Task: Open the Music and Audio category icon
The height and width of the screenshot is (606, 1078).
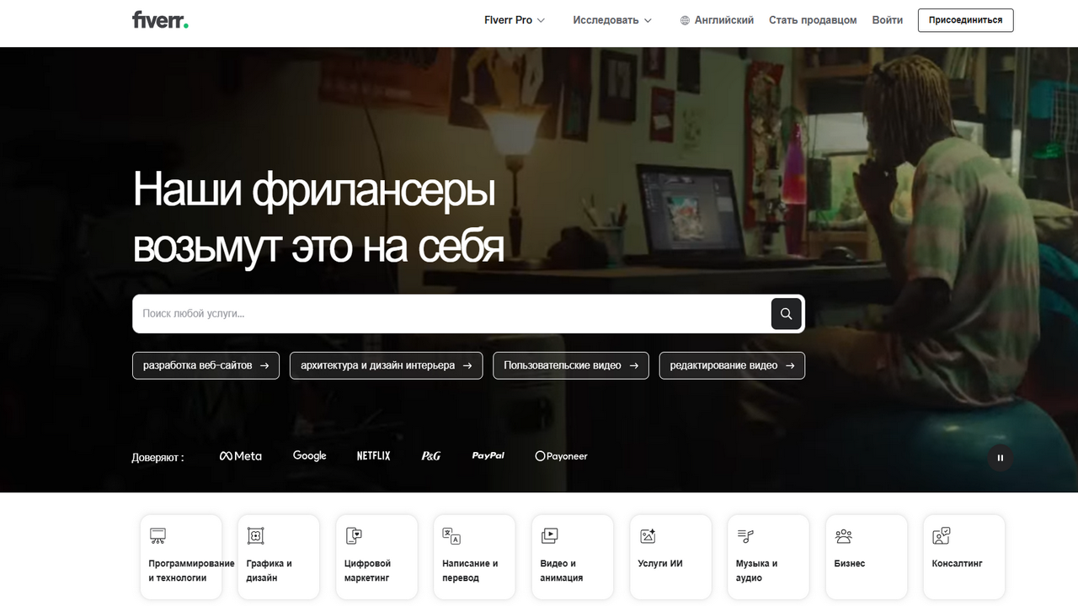Action: click(x=745, y=536)
